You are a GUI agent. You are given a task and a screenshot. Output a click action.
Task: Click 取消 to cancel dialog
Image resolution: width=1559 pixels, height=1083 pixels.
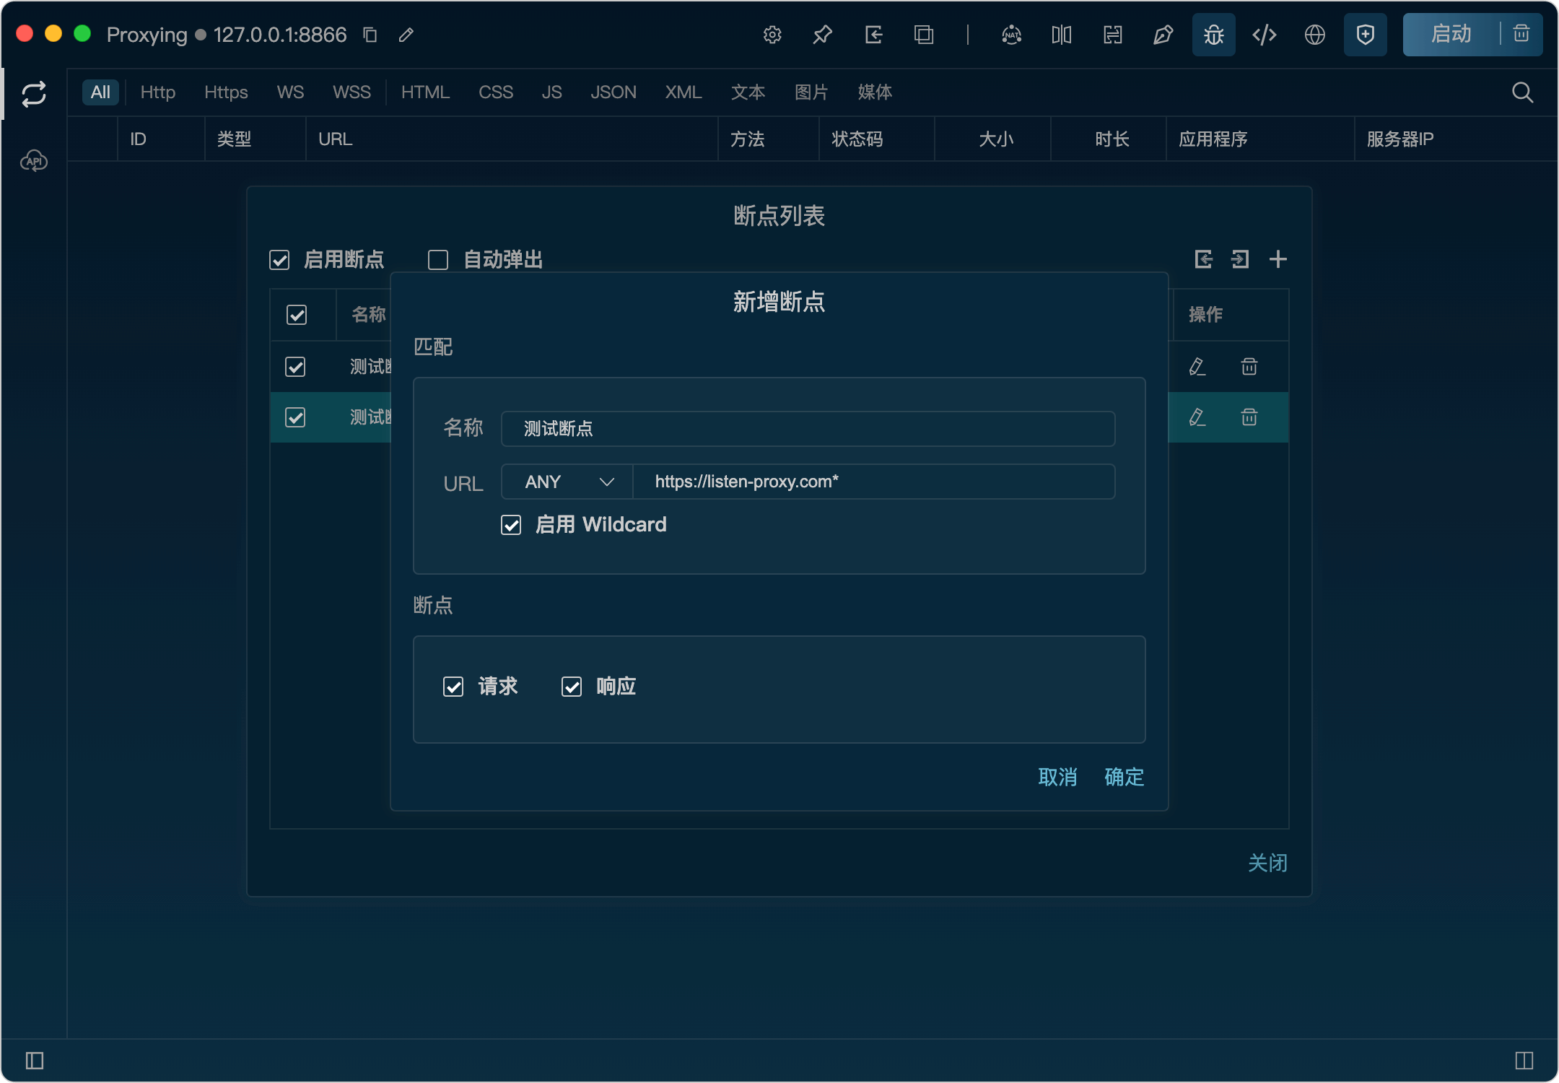tap(1057, 777)
